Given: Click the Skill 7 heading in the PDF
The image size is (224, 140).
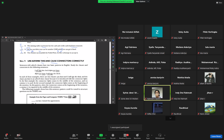Looking at the screenshot, I should pos(52,61).
